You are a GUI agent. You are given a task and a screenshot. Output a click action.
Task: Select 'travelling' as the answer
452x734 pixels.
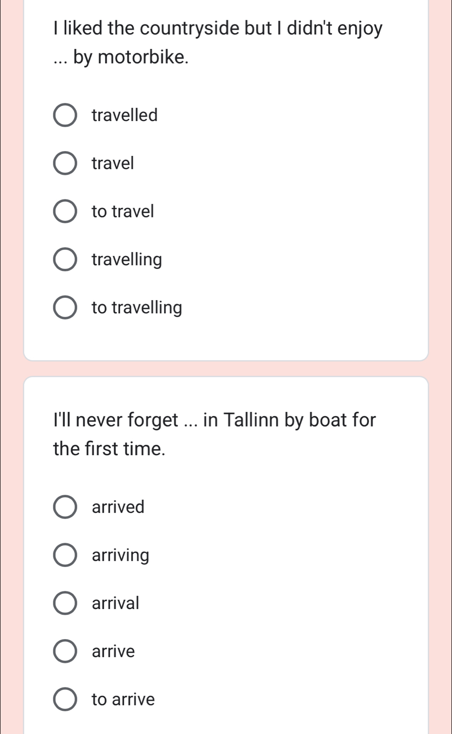pos(64,260)
